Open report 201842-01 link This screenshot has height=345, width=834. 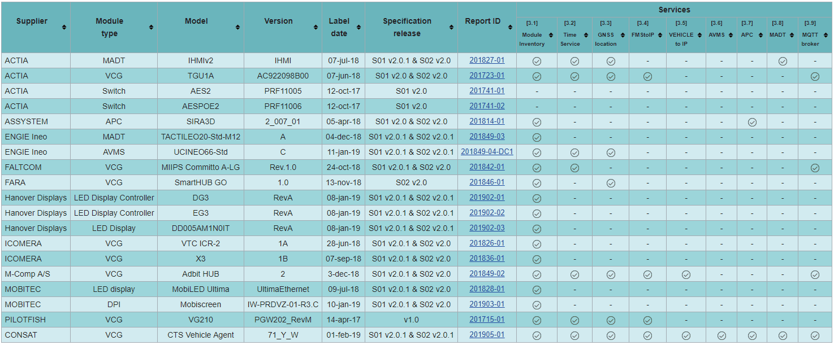click(487, 167)
